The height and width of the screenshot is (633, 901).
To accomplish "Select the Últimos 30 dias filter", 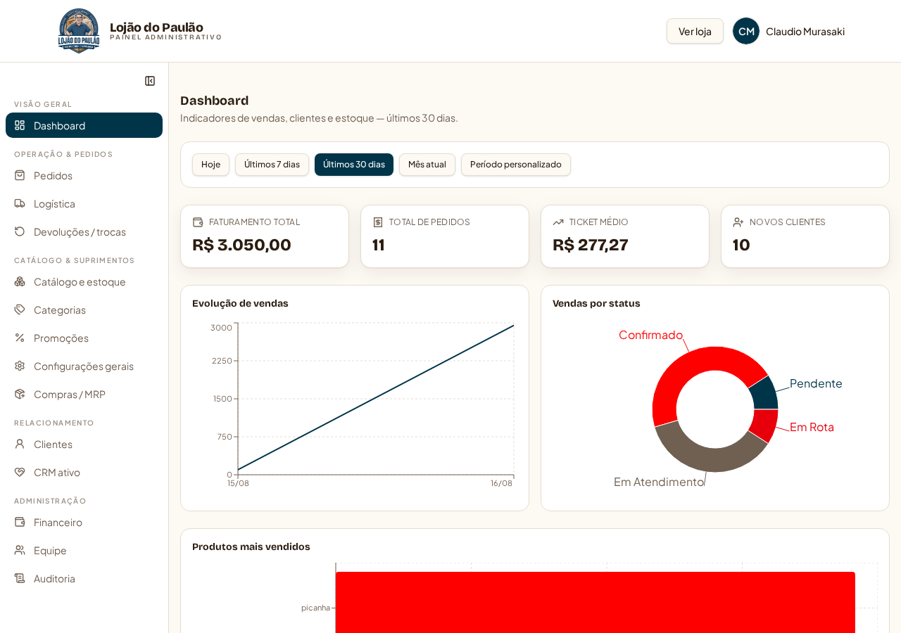I will (x=354, y=165).
